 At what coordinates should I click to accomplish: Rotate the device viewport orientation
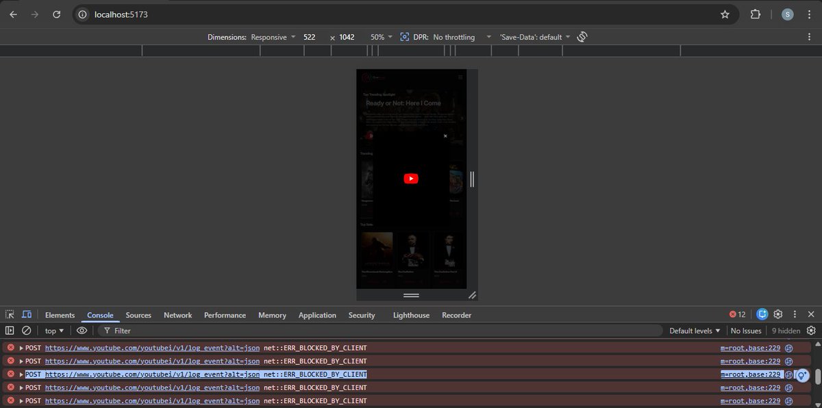(582, 37)
